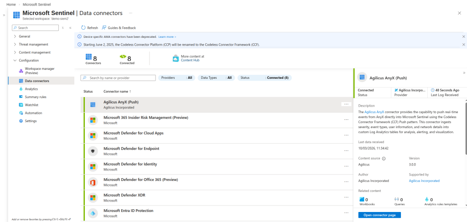Go to Home breadcrumb
This screenshot has height=222, width=467.
pos(11,5)
